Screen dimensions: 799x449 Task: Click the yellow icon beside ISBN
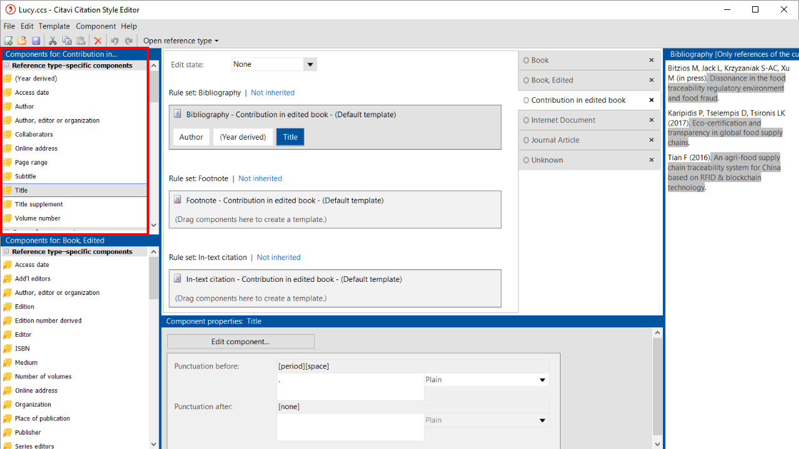[7, 349]
